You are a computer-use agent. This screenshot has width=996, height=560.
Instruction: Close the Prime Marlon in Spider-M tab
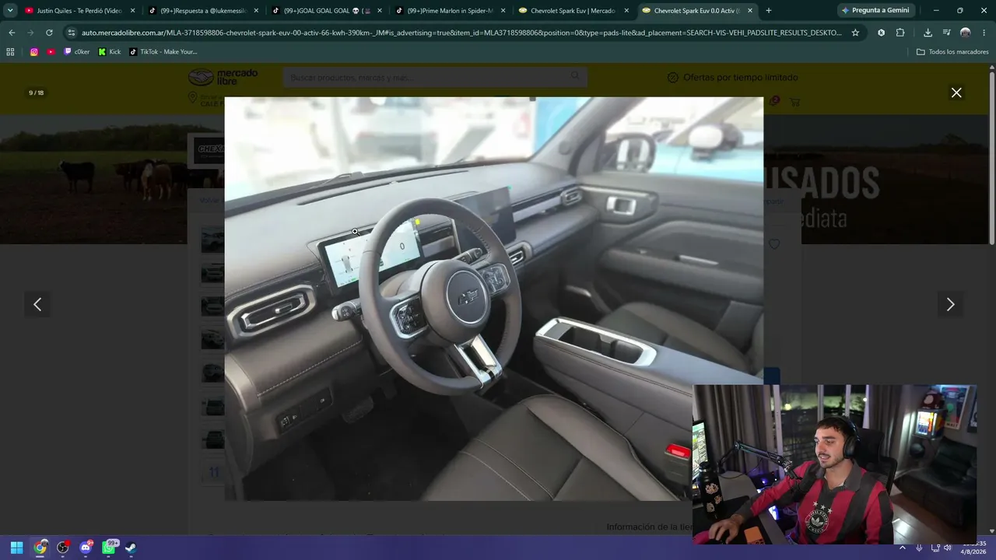point(503,11)
